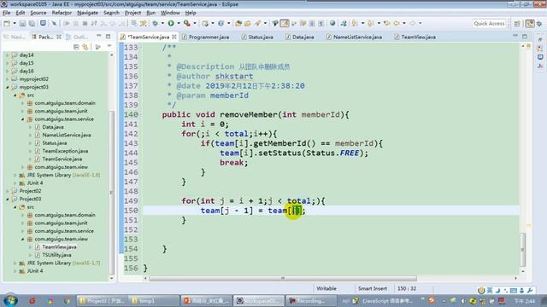Click the Smart Insert status bar entry
The width and height of the screenshot is (547, 307).
point(373,288)
